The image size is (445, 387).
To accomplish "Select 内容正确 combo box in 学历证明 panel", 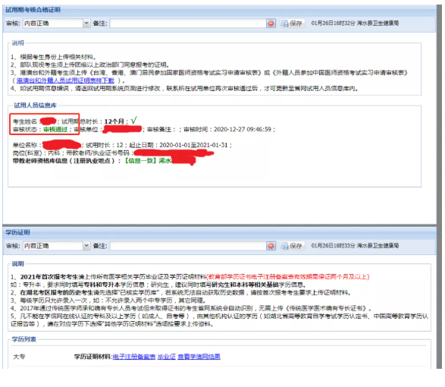I will coord(56,246).
